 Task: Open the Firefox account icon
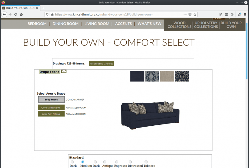[x=232, y=14]
